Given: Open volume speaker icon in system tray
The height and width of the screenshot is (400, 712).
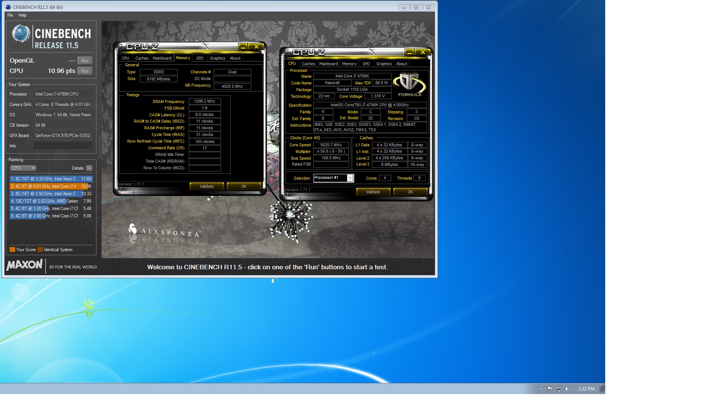Looking at the screenshot, I should click(567, 389).
